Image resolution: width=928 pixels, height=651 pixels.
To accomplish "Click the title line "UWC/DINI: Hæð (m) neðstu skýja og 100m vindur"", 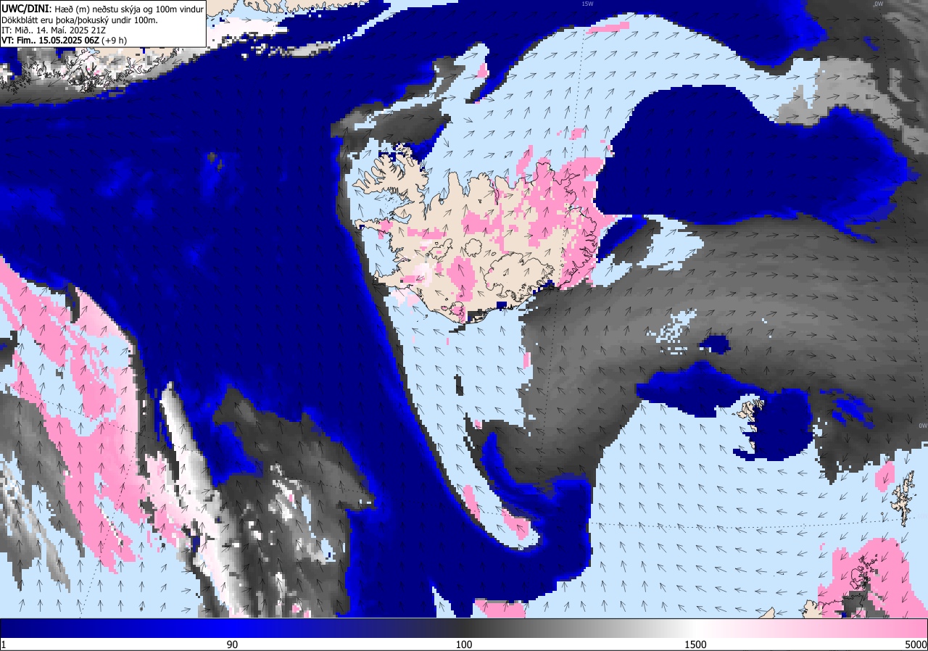I will 103,9.
